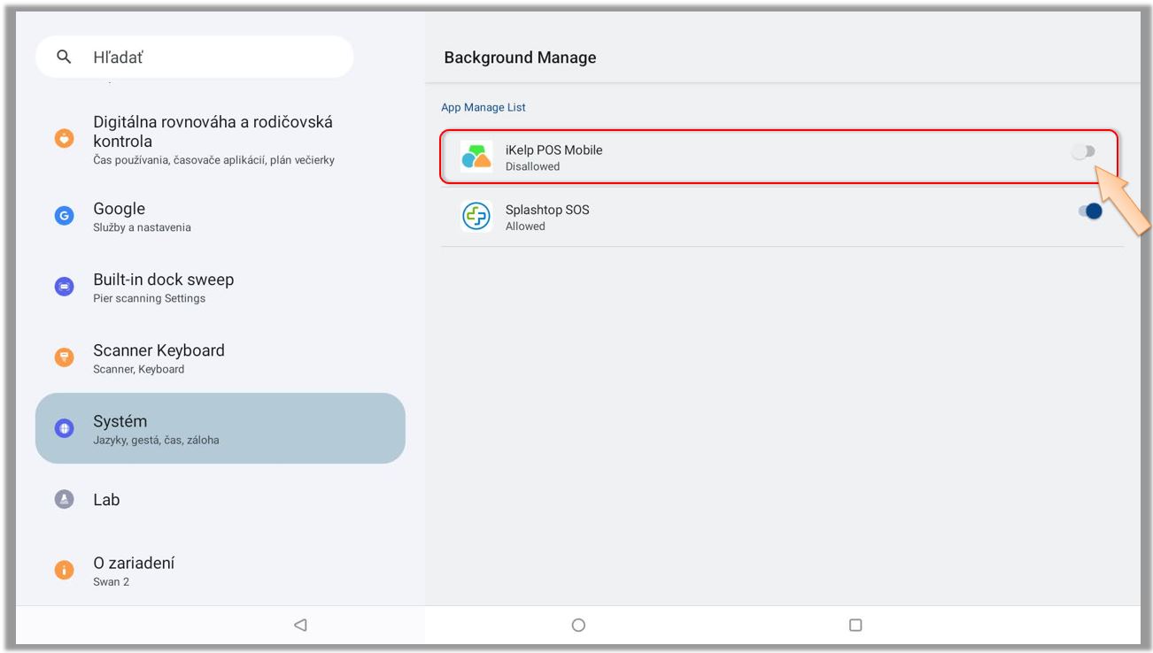
Task: Tap the square recent apps button
Action: tap(855, 625)
